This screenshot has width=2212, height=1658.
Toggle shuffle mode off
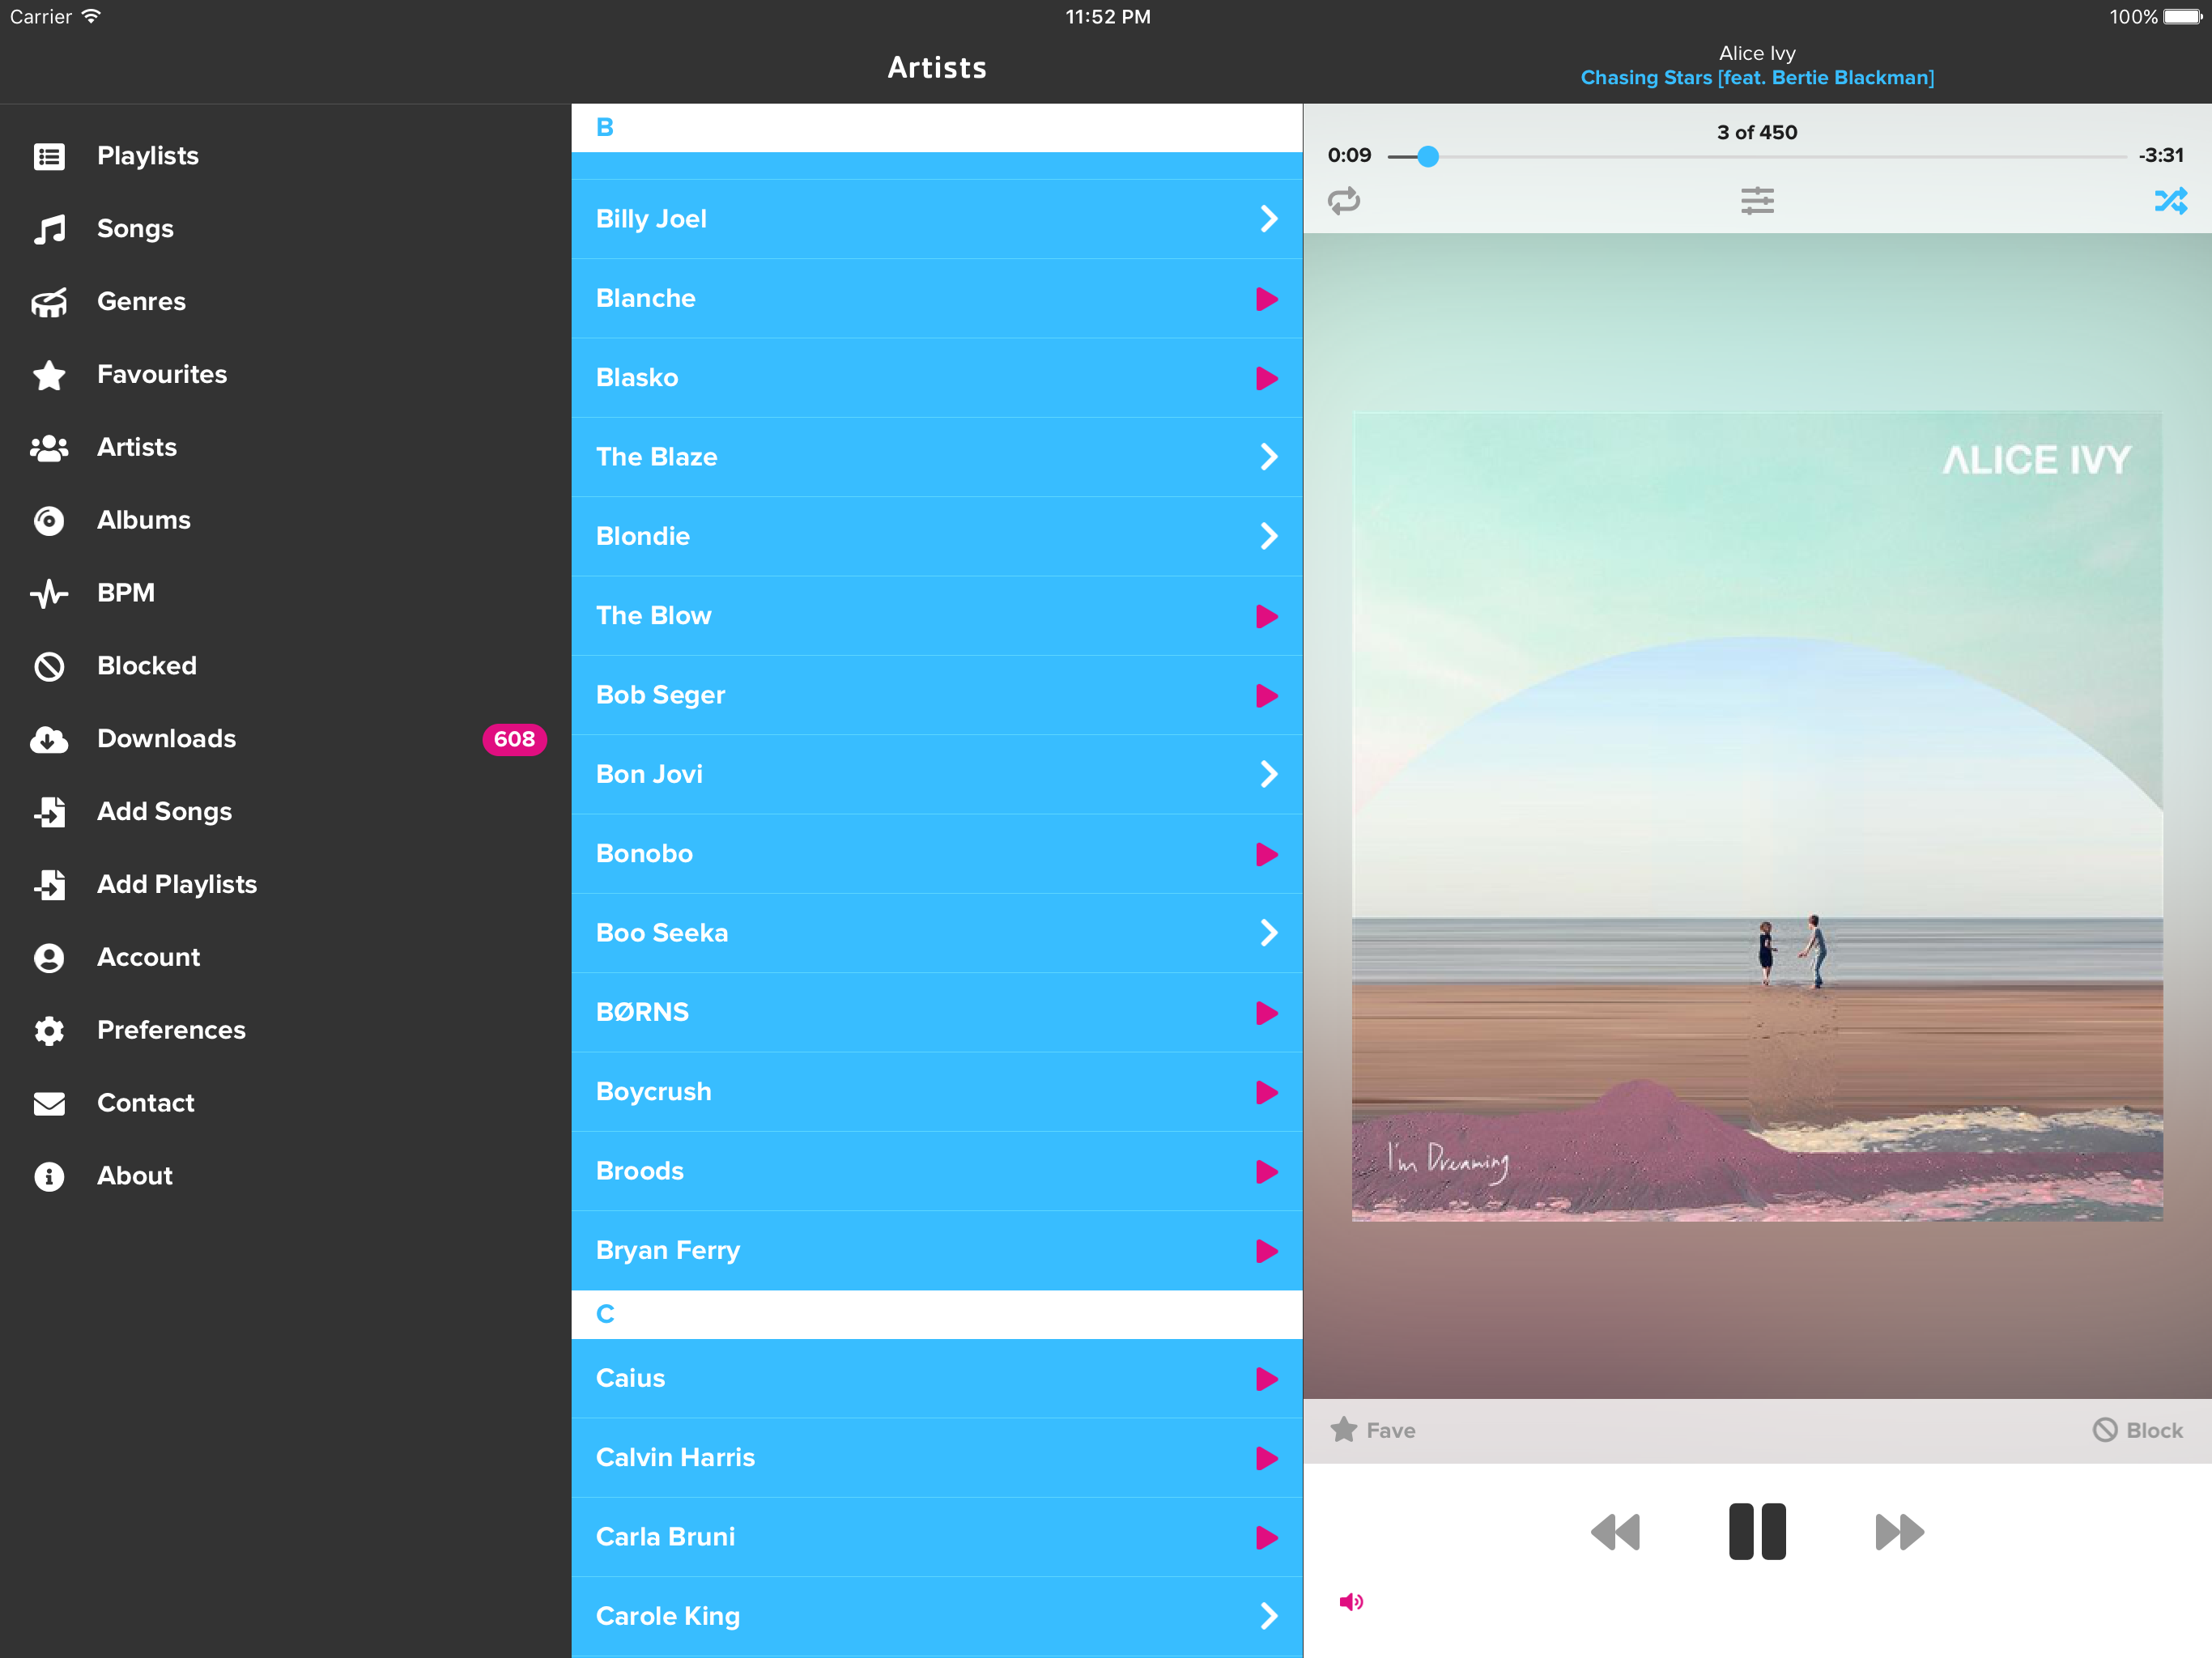(2170, 201)
